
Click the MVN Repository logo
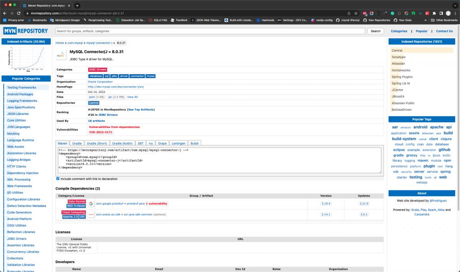[26, 31]
